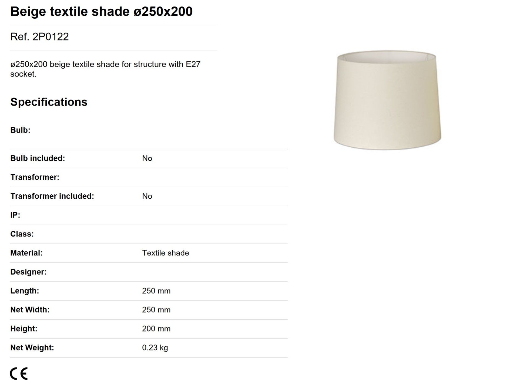Click the Net Width value 250 mm
Screen dimensions: 507x392
156,310
